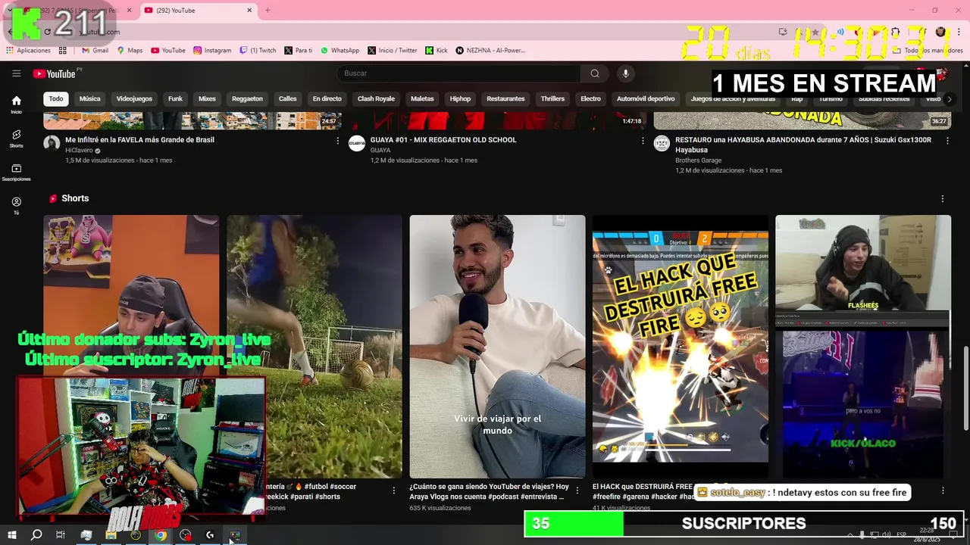Open the Tú profile sidebar item

[16, 206]
